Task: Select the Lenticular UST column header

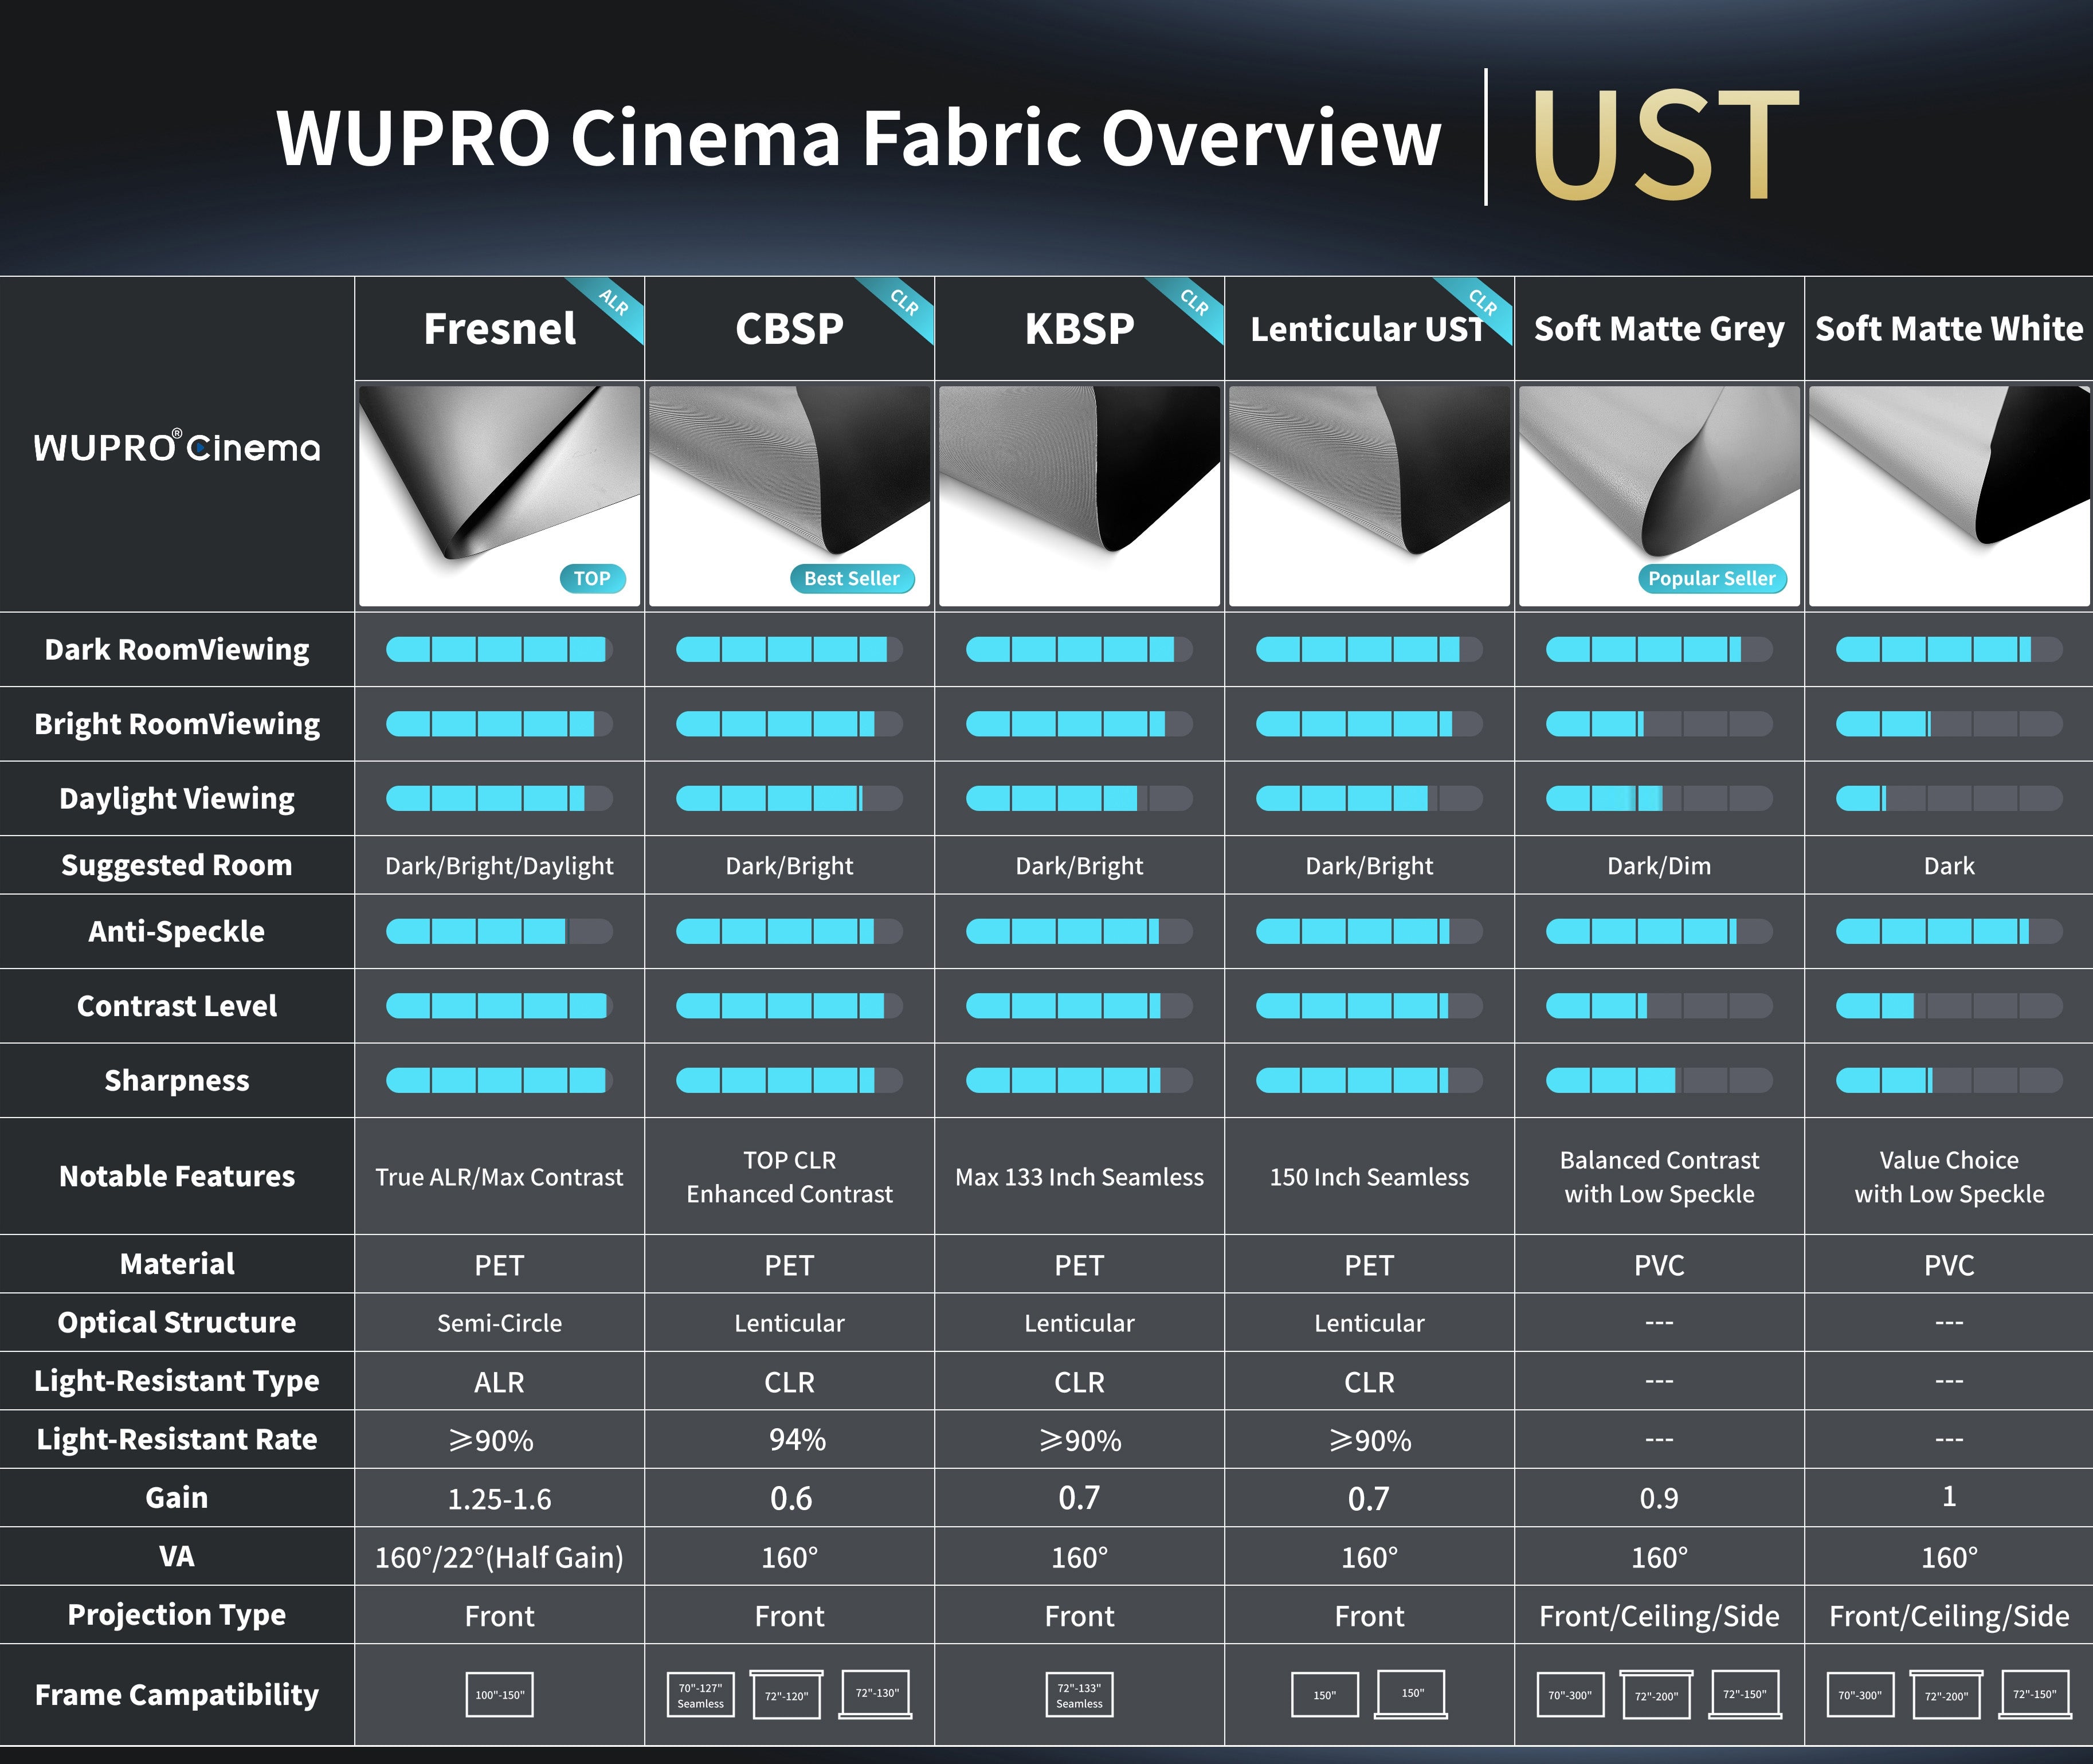Action: click(x=1369, y=328)
